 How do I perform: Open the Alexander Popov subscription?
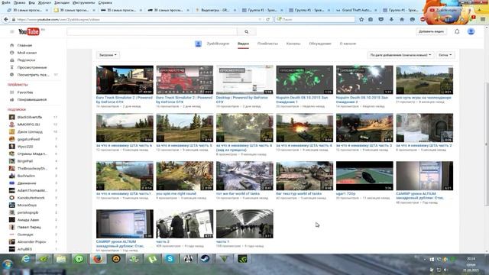pyautogui.click(x=32, y=241)
